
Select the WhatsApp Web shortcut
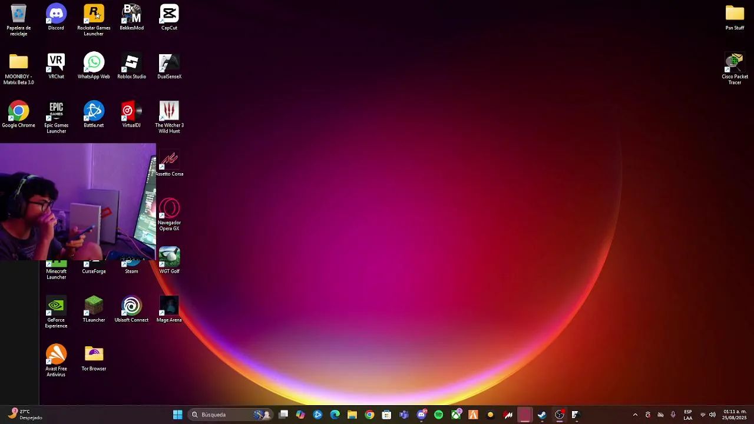pos(94,67)
